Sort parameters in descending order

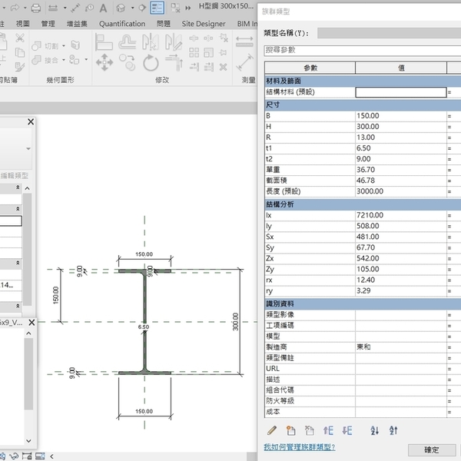393,431
